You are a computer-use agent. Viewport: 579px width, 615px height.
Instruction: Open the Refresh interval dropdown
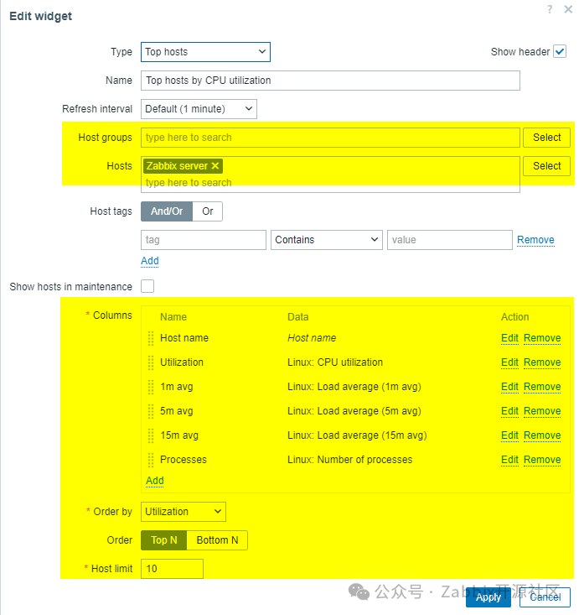(x=199, y=109)
